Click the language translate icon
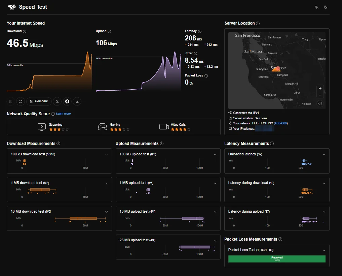The height and width of the screenshot is (276, 342). click(316, 7)
